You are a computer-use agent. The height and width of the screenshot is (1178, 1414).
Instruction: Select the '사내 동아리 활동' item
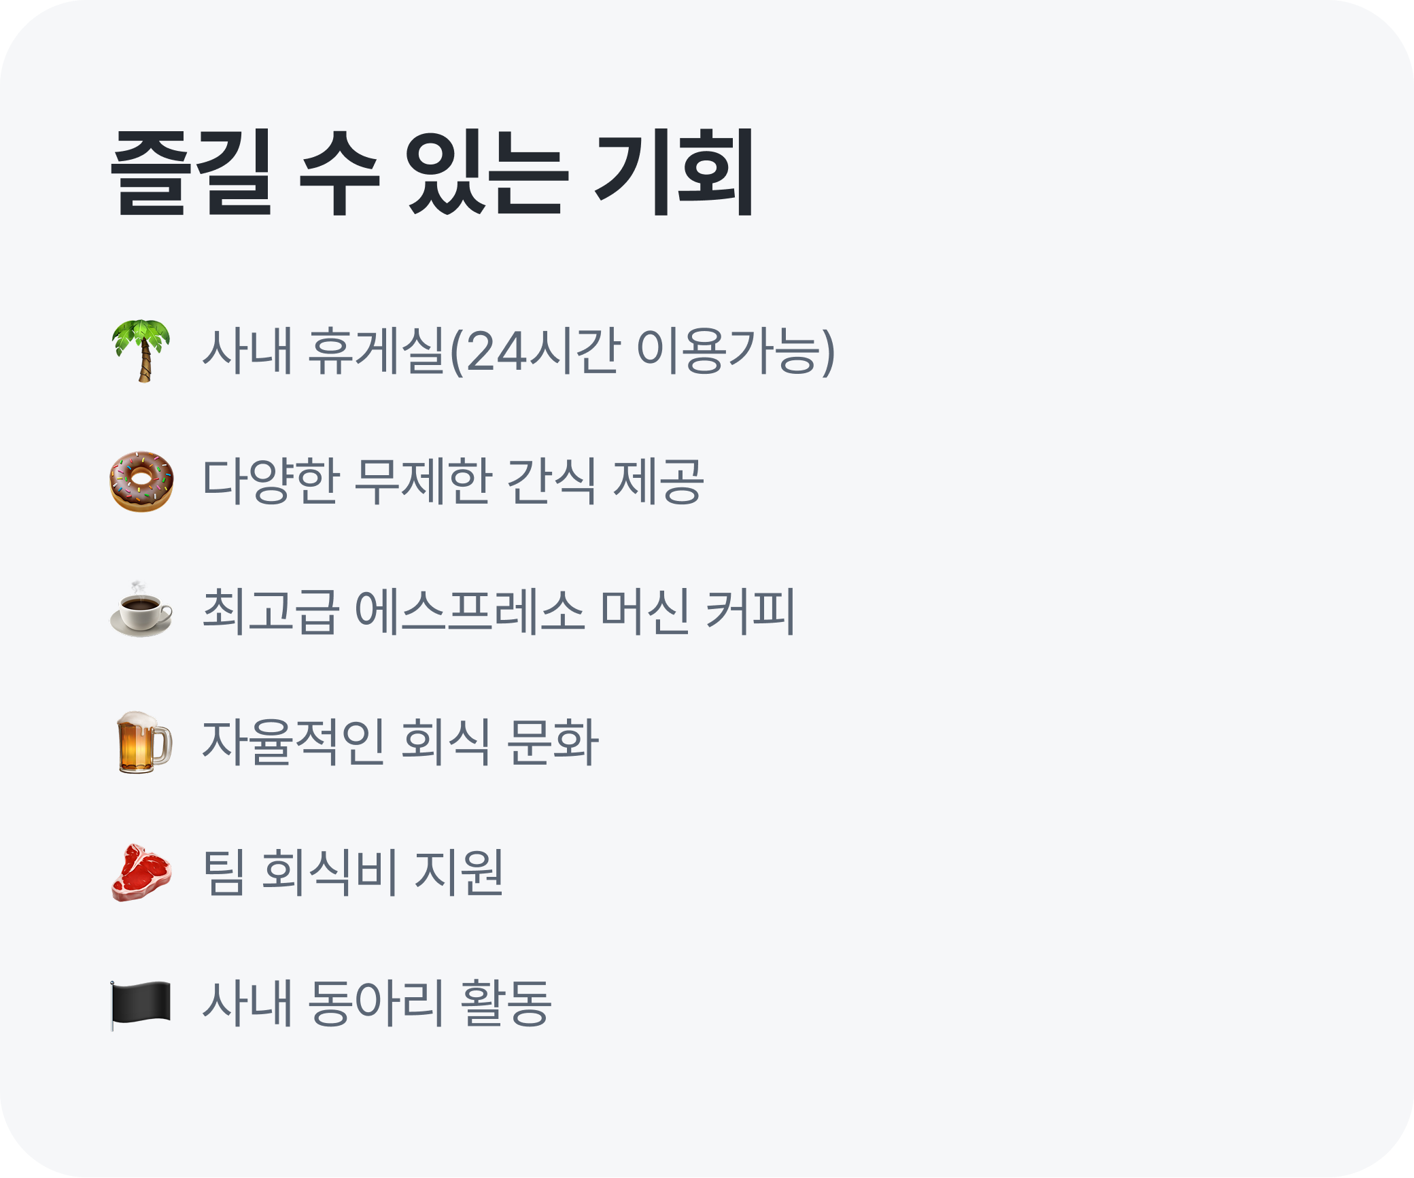(377, 1003)
